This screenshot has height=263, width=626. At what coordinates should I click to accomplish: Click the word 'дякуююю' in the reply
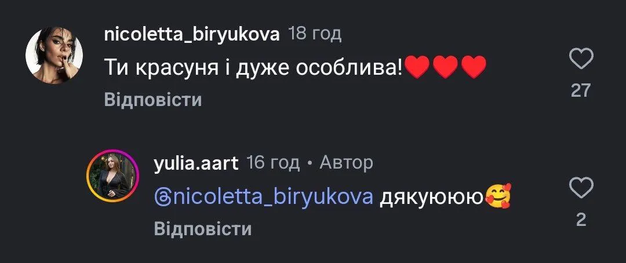[x=431, y=197]
